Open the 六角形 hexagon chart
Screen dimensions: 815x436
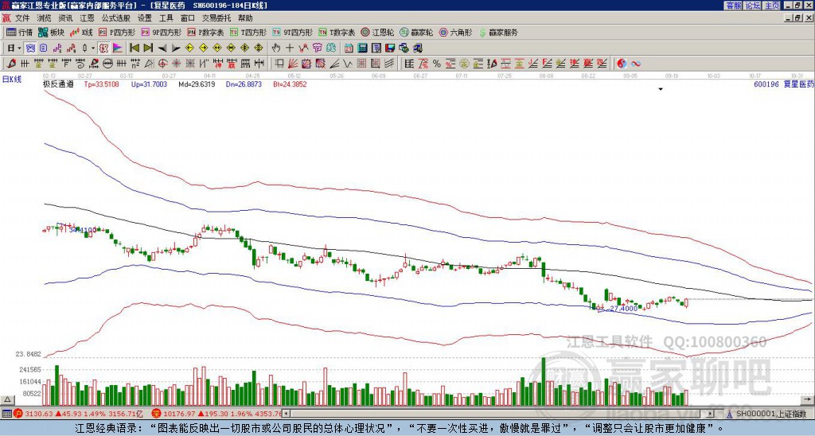[x=456, y=32]
